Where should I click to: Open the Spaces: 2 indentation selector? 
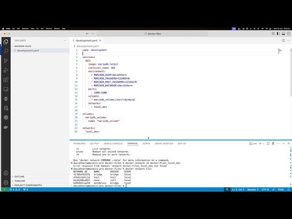click(x=253, y=189)
